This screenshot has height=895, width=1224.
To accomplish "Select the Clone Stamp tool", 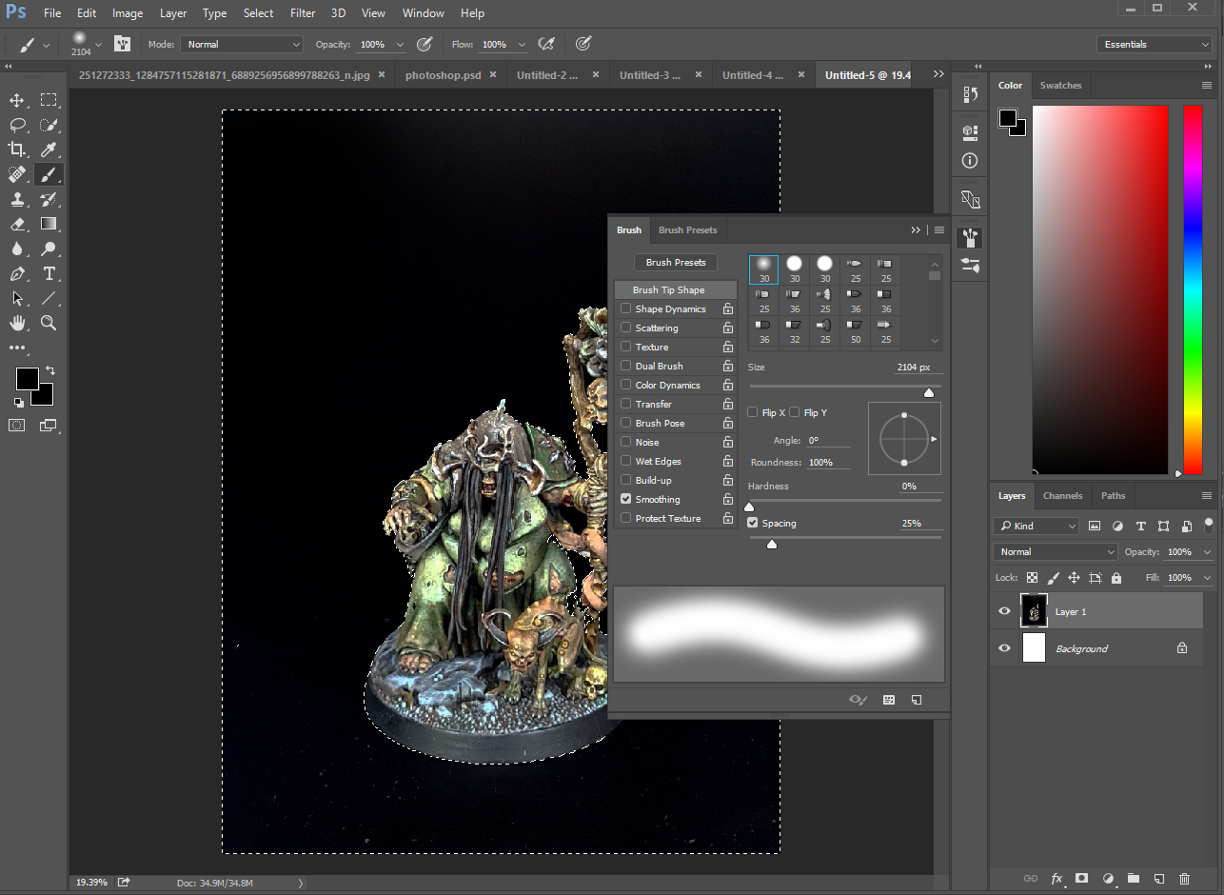I will (17, 199).
